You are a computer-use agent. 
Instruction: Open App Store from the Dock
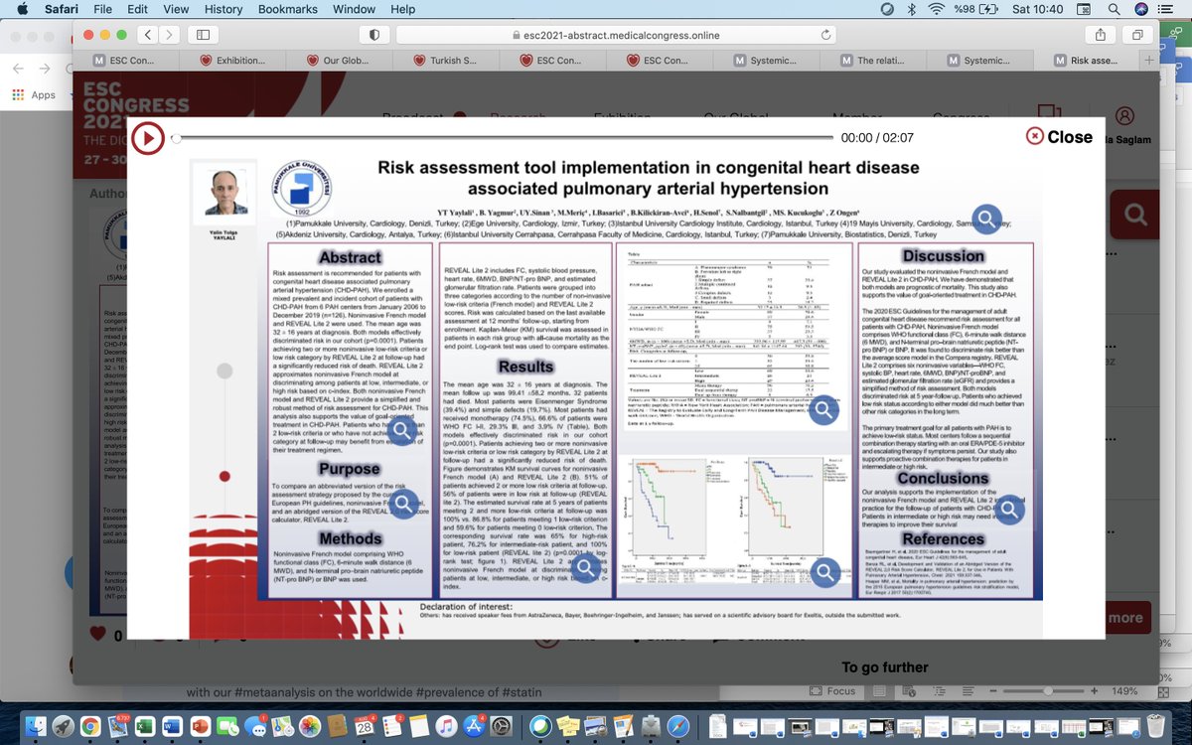coord(473,725)
